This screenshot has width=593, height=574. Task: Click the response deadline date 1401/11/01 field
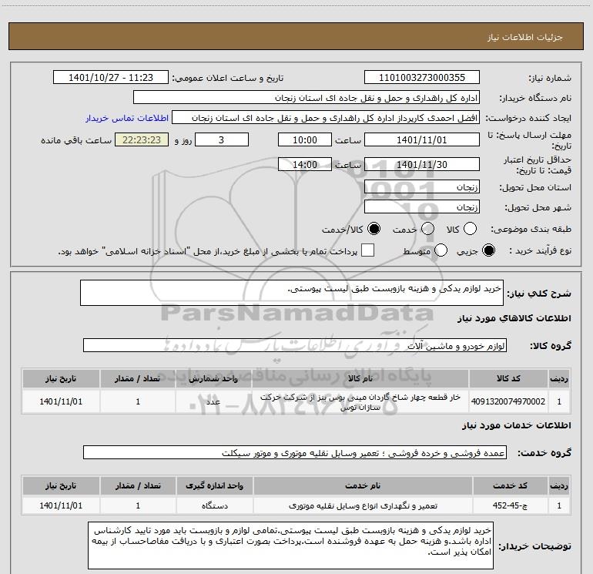(422, 139)
